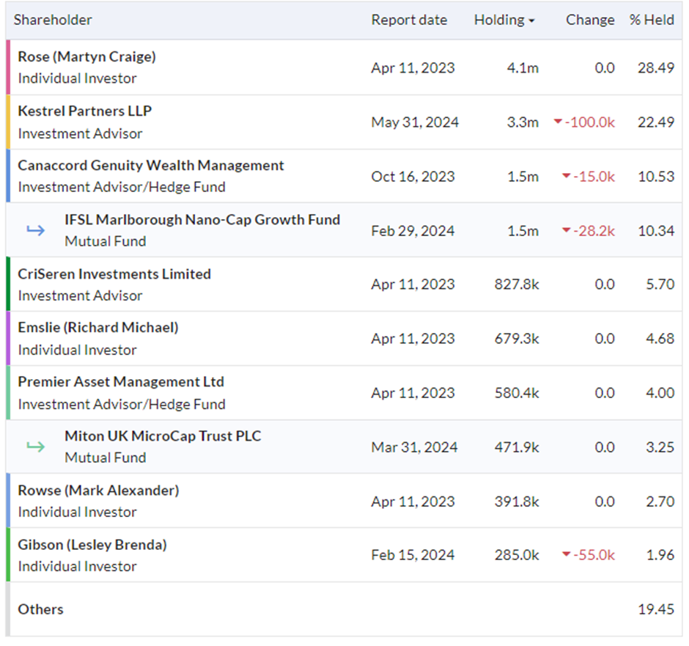Click the Shareholder column header
The image size is (689, 646).
(53, 20)
